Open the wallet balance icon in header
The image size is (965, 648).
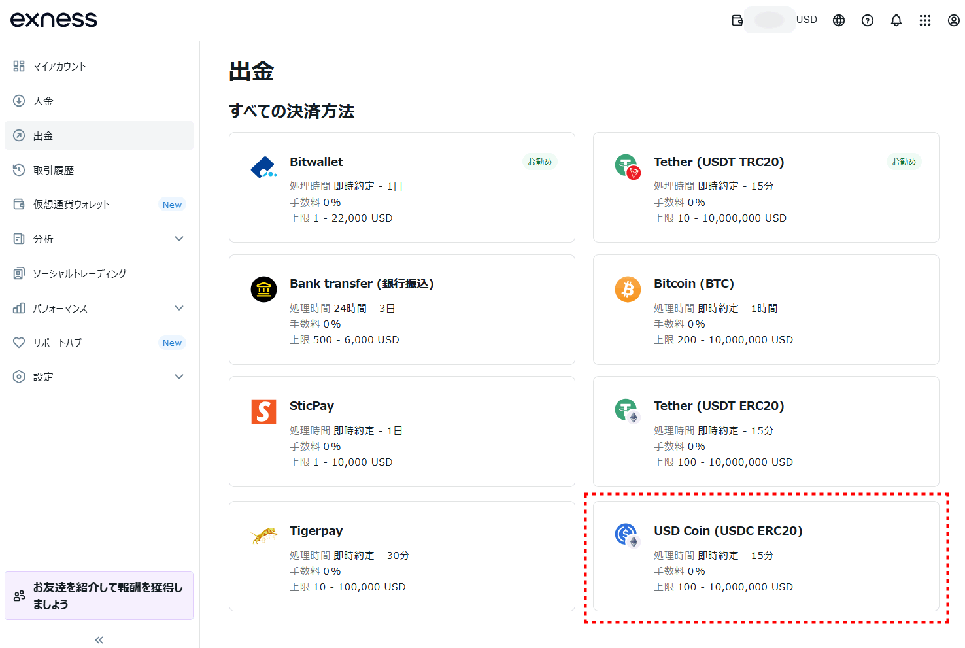[x=737, y=20]
